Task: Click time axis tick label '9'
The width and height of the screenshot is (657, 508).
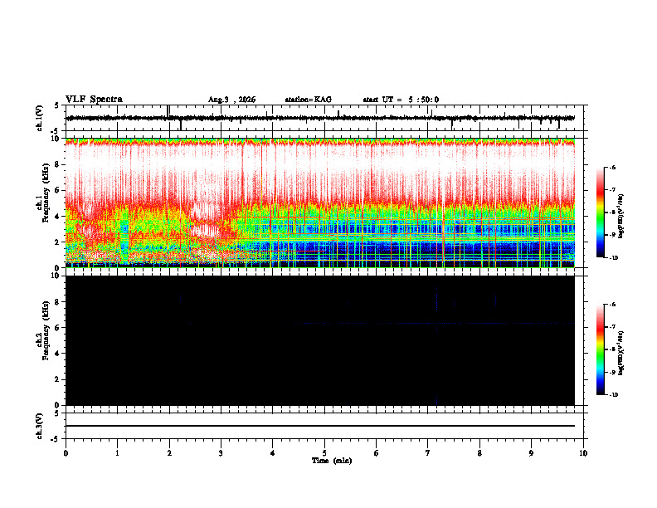Action: click(x=531, y=453)
